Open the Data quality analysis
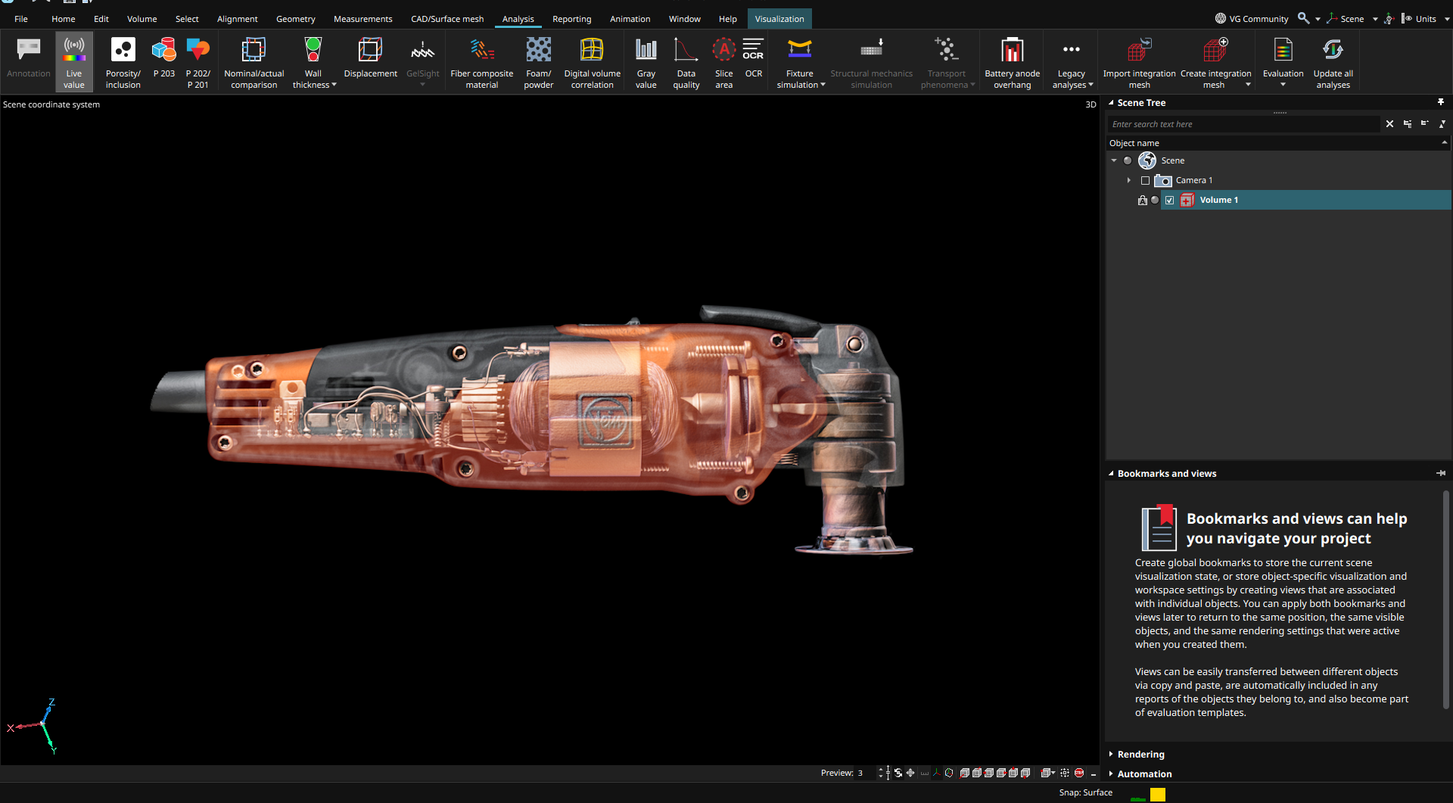Viewport: 1453px width, 803px height. tap(686, 62)
